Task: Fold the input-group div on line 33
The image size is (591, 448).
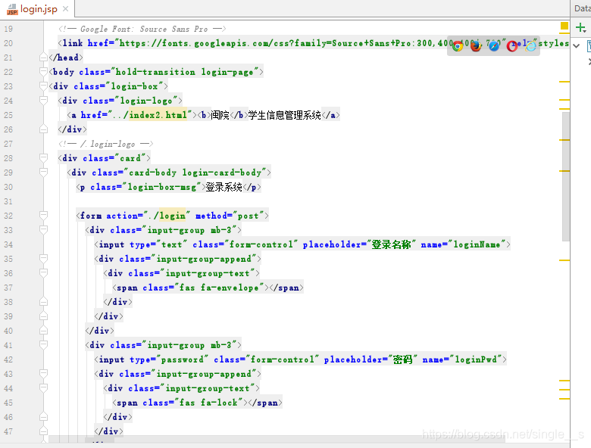Action: 43,229
